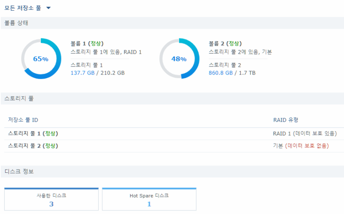Click the 저장소 풀 ID column header
Screen dimensions: 344x214
23,120
